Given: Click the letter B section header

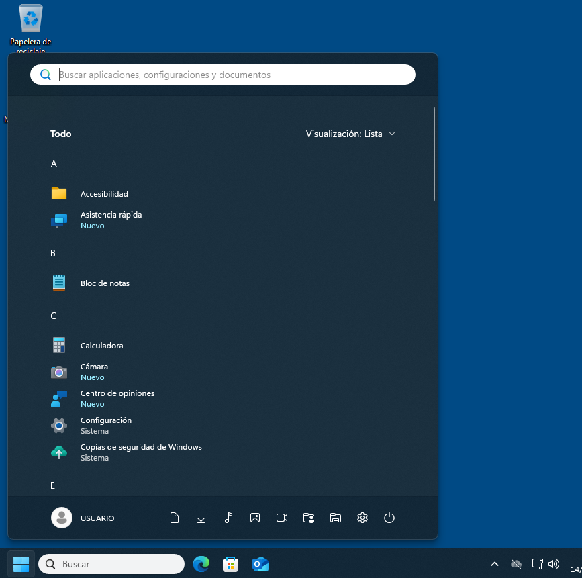Looking at the screenshot, I should [53, 253].
